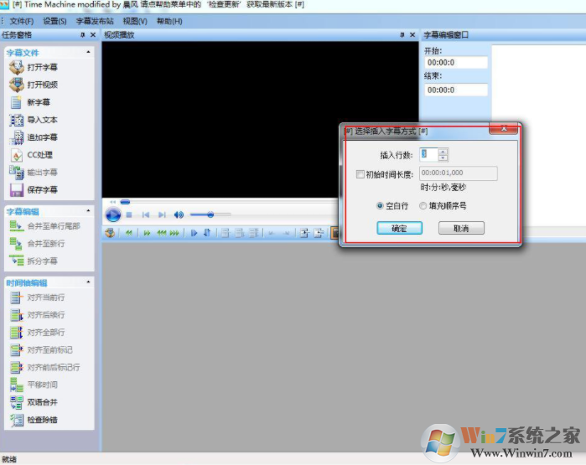Click the 对齐全部行 icon
This screenshot has height=465, width=586.
click(17, 333)
